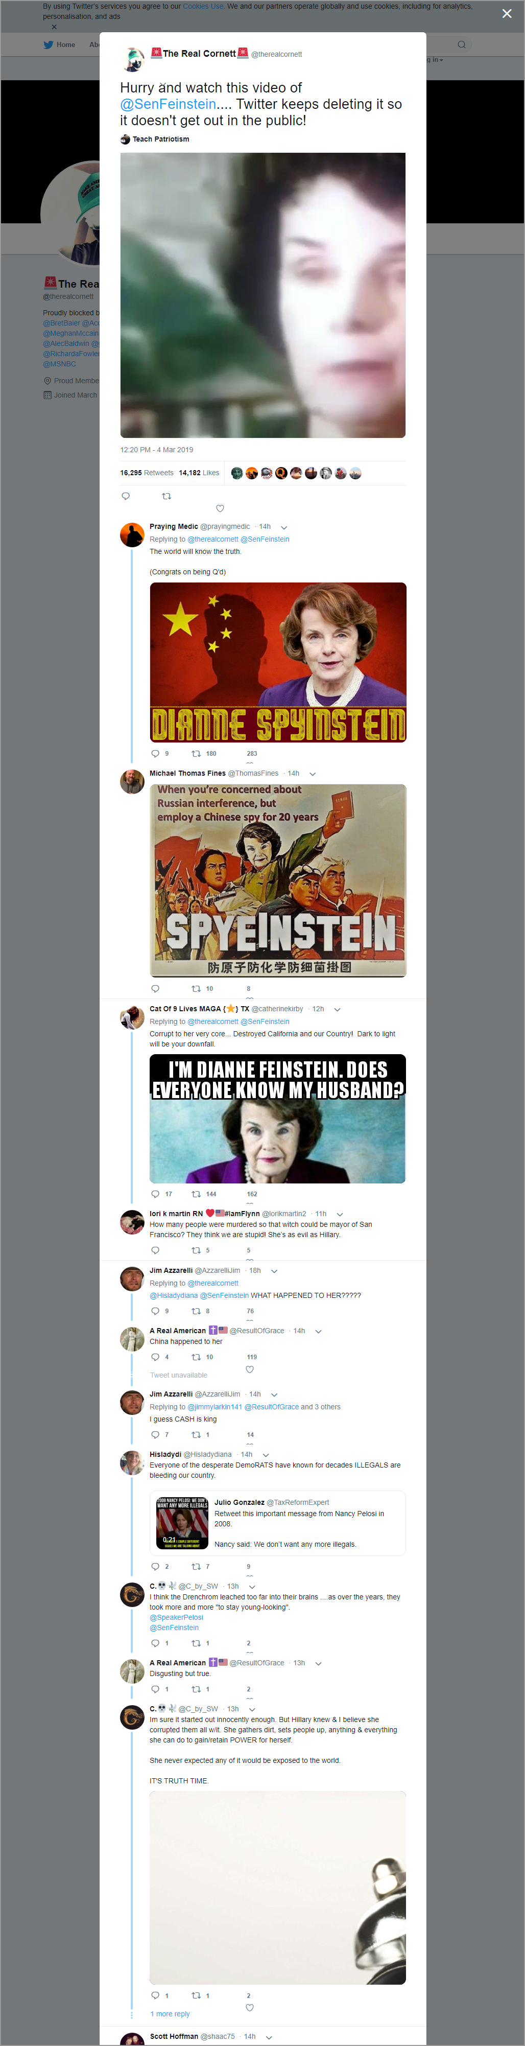The image size is (525, 2046).
Task: Open dropdown arrow on Praying Medic tweet
Action: pos(283,527)
